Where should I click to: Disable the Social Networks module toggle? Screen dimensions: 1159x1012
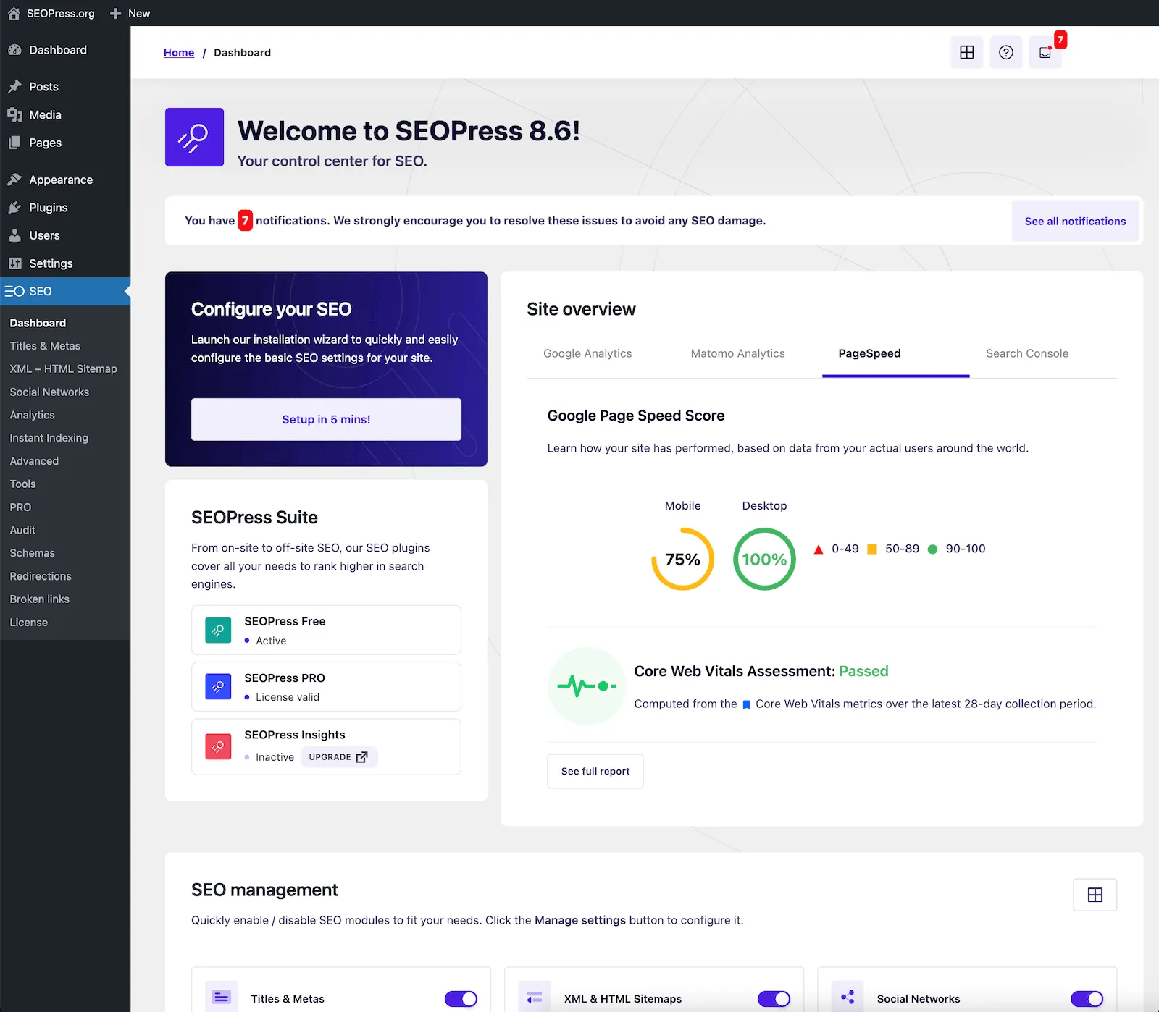pos(1087,998)
